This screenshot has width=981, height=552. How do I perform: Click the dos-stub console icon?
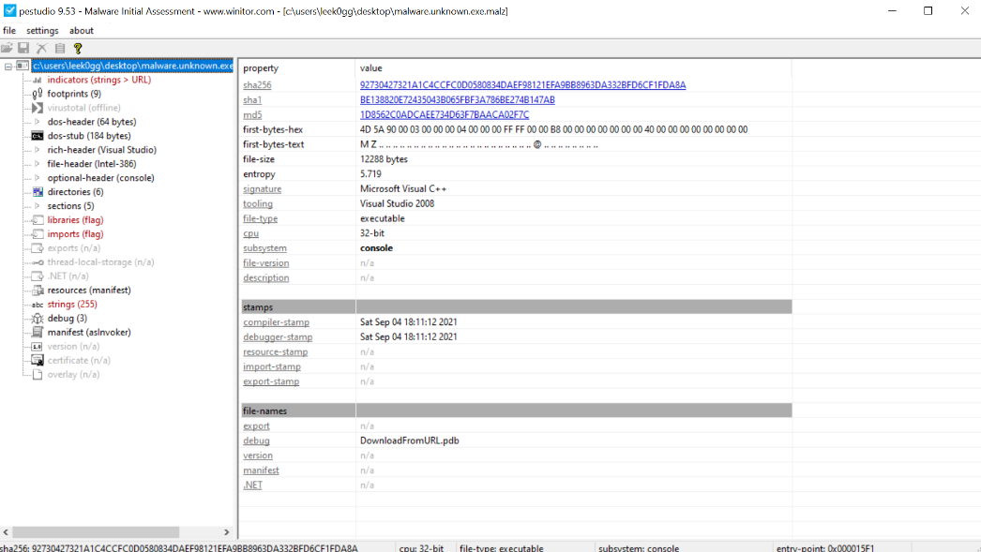38,136
